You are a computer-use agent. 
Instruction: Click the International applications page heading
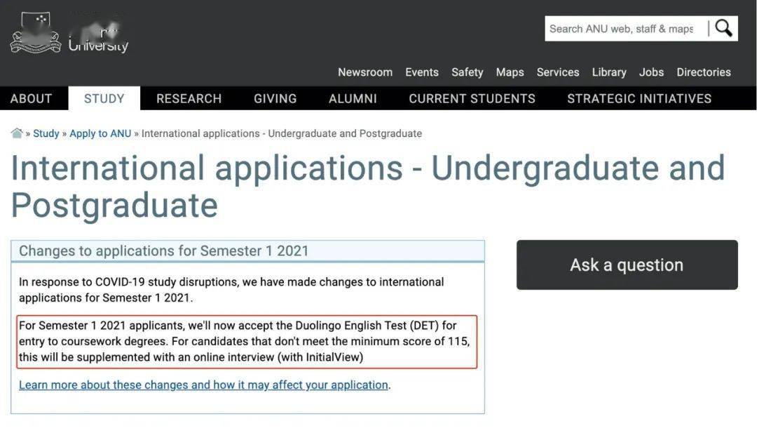[x=368, y=187]
